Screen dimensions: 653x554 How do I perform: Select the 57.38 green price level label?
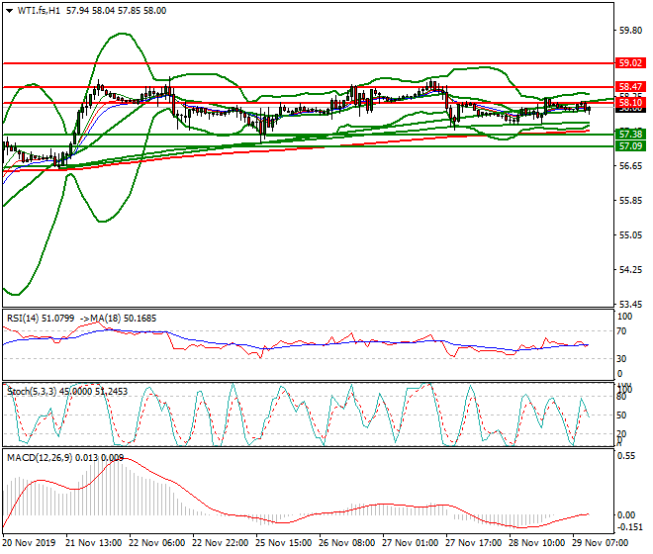[x=630, y=135]
